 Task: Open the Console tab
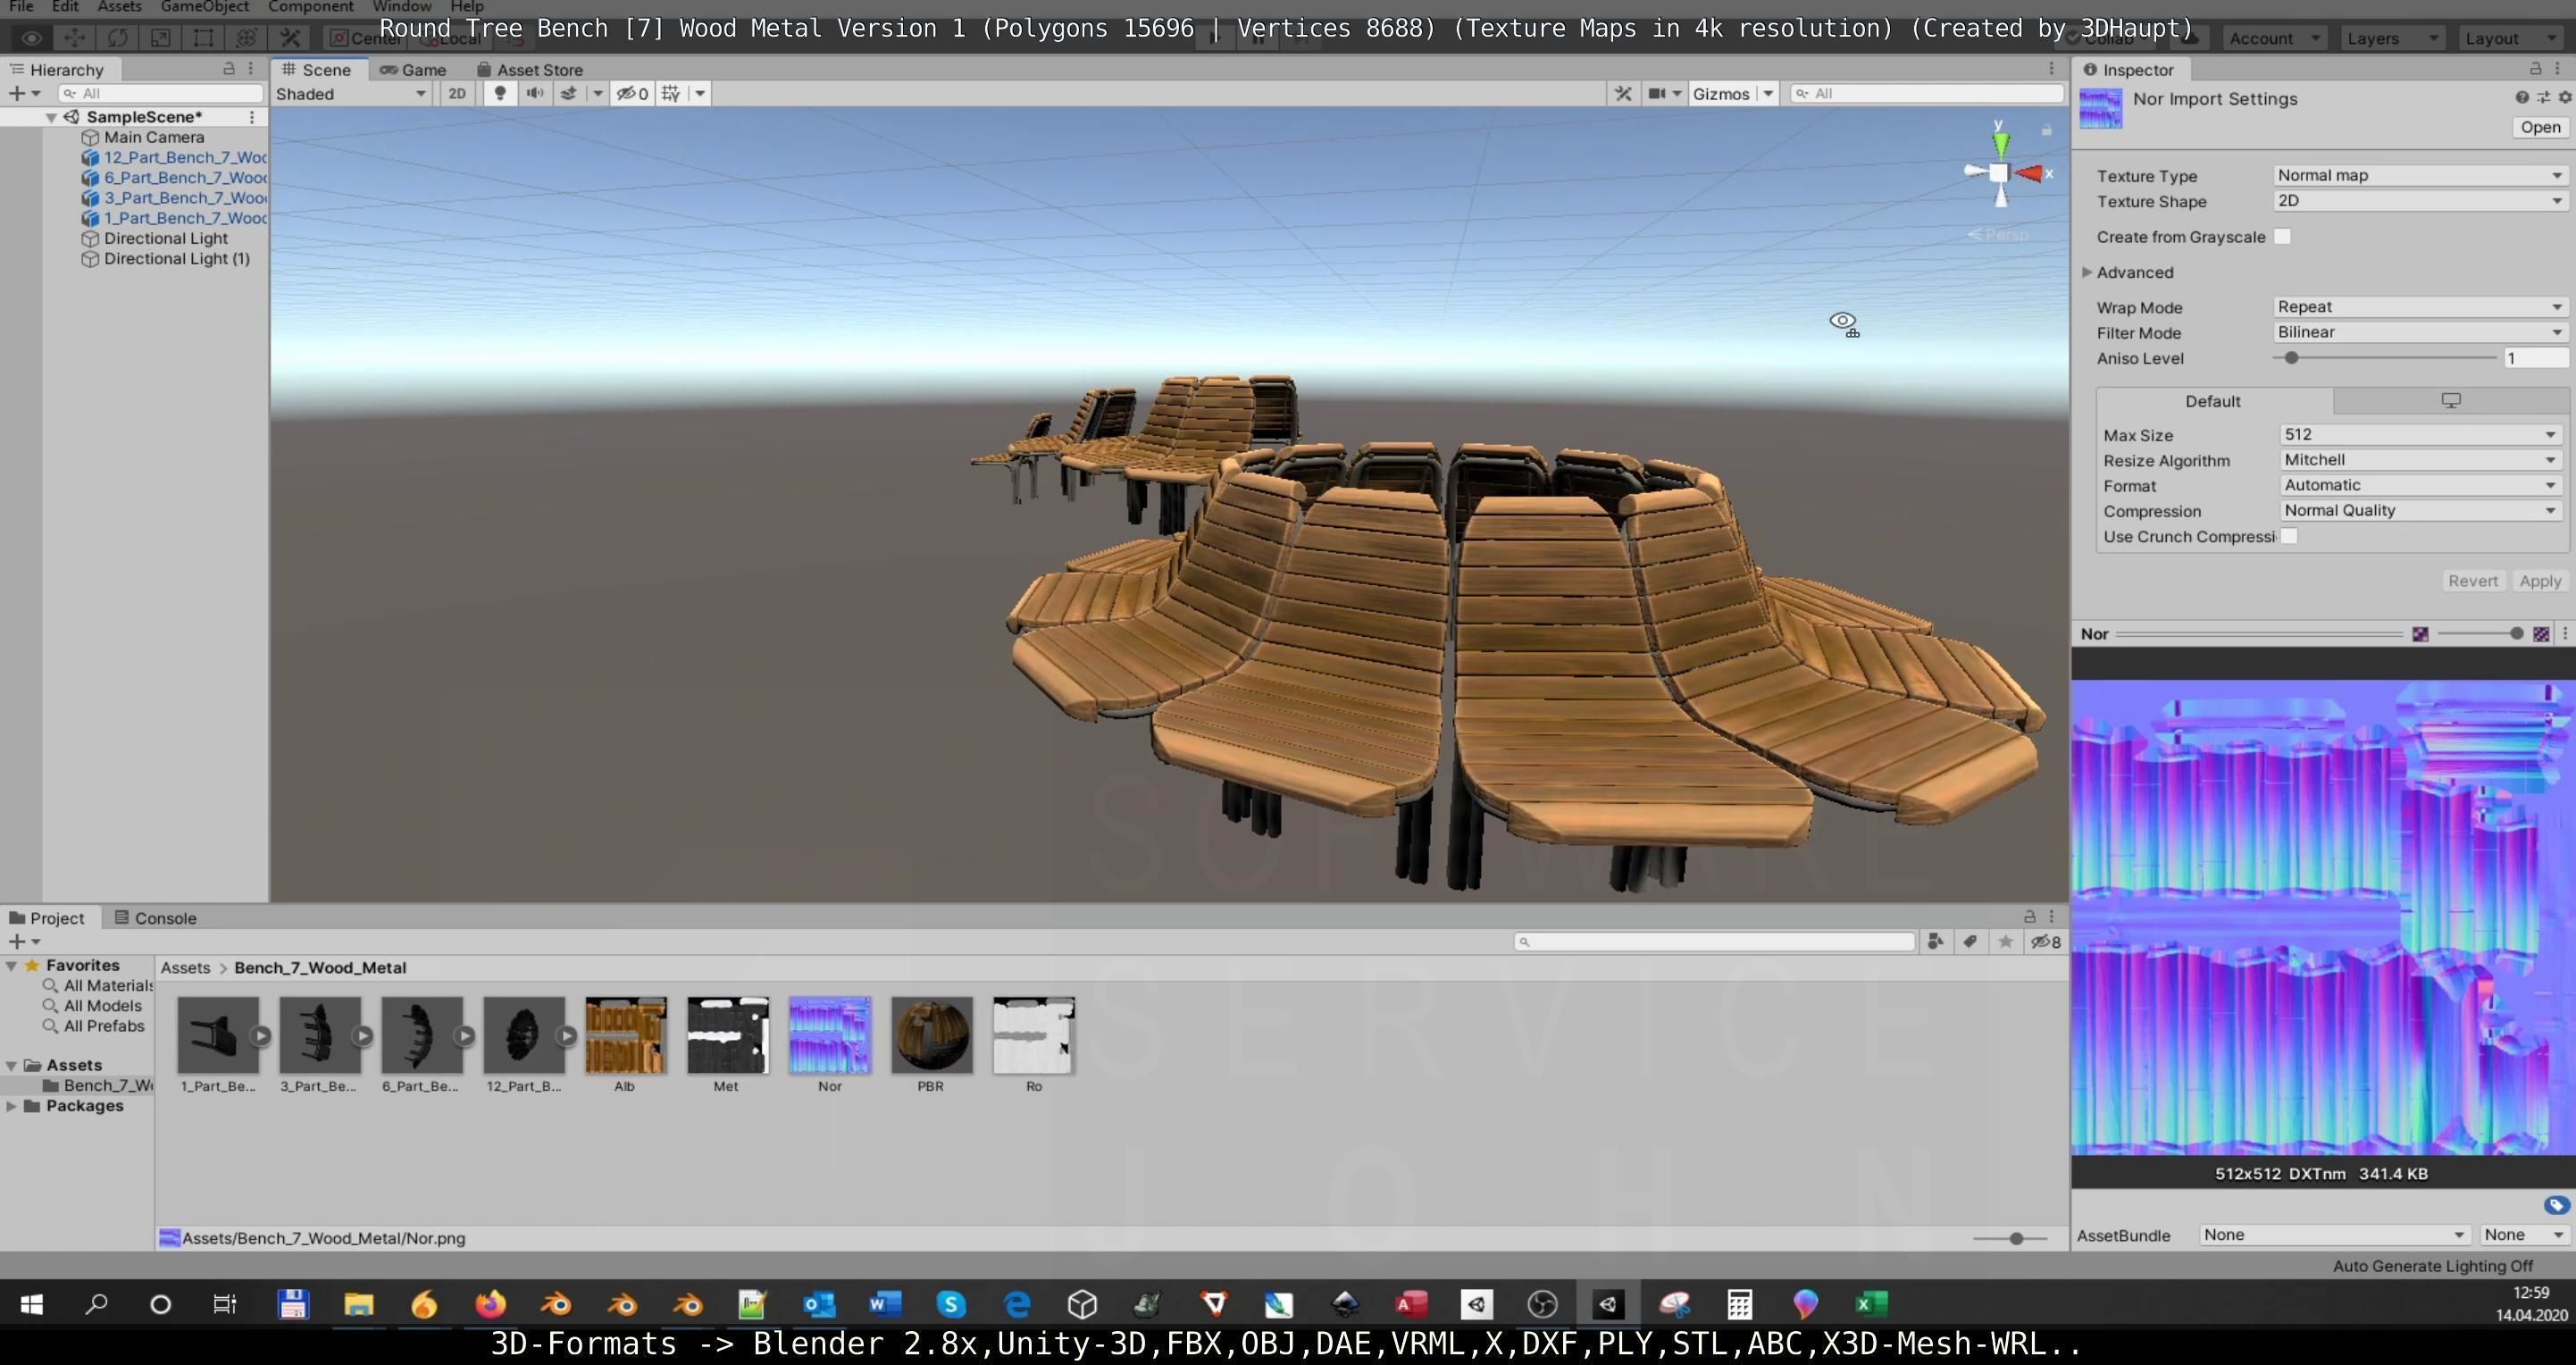(155, 918)
